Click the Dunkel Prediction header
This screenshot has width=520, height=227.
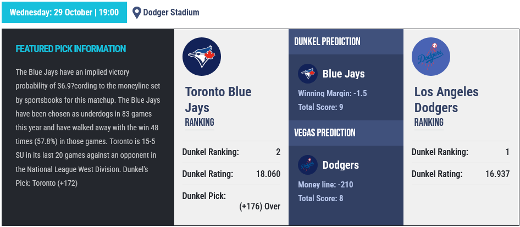327,42
